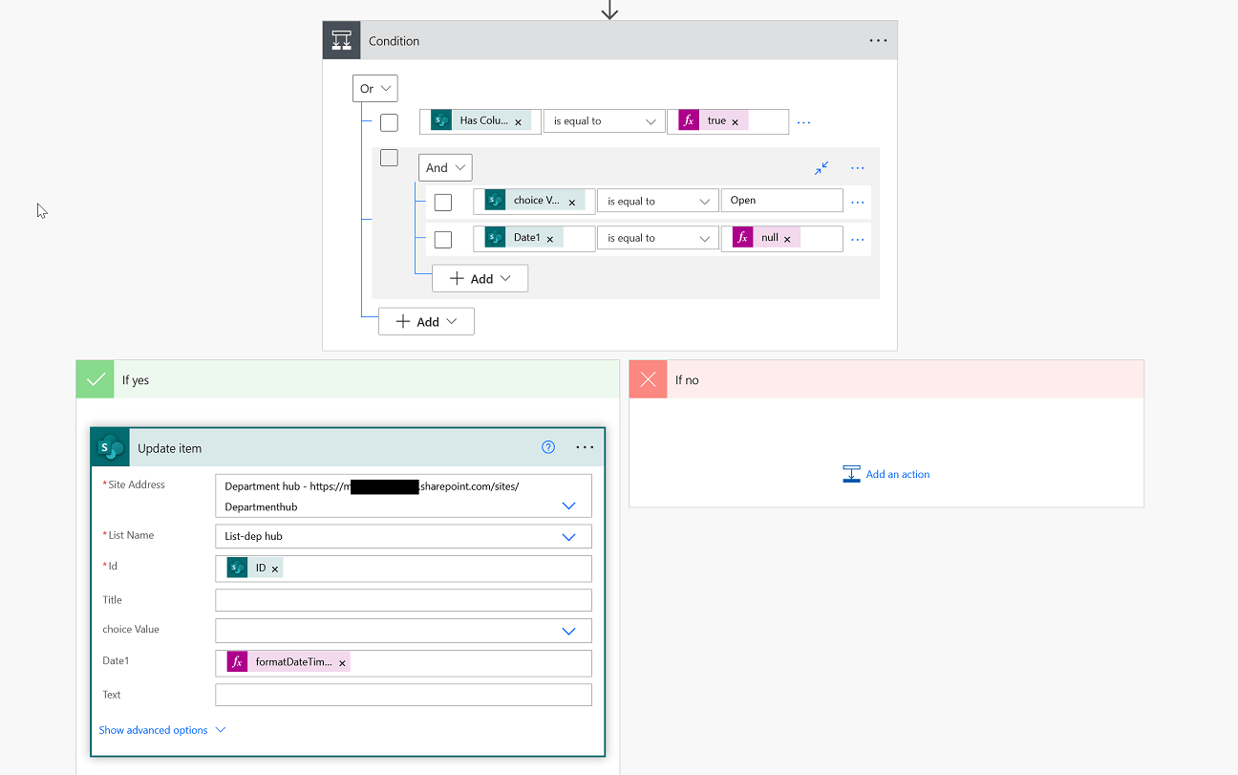Image resolution: width=1238 pixels, height=775 pixels.
Task: Open operator dropdown in Date1 row
Action: 657,238
